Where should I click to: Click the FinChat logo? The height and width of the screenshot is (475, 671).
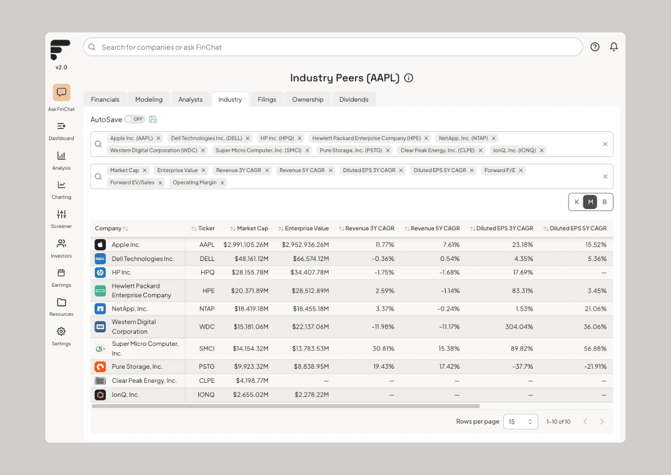coord(60,50)
